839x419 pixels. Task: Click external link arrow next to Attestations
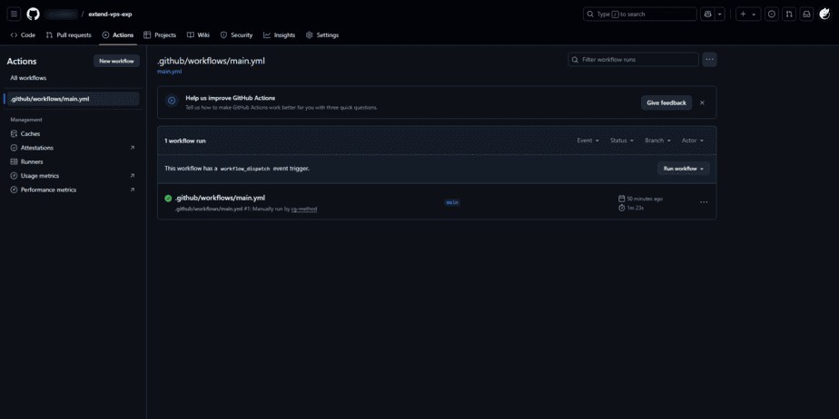point(133,148)
